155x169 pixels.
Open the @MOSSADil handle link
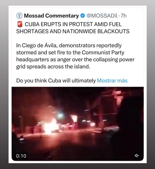tap(102, 16)
